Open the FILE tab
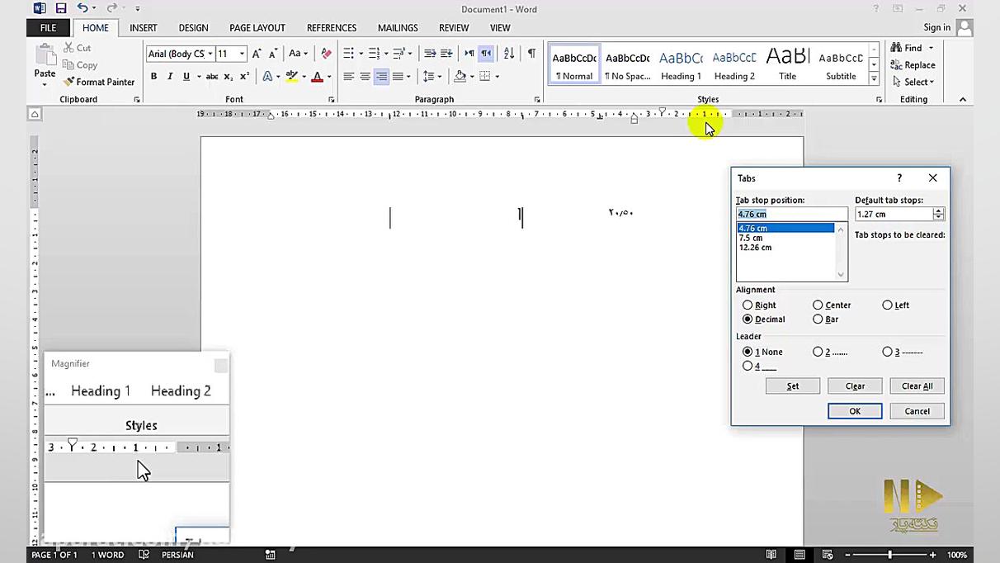Image resolution: width=1000 pixels, height=563 pixels. 49,27
